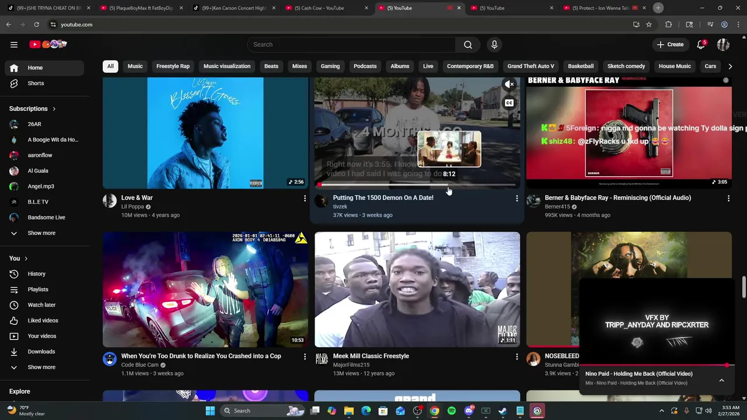Expand the miniplayer chevron
The image size is (747, 420).
[x=721, y=380]
